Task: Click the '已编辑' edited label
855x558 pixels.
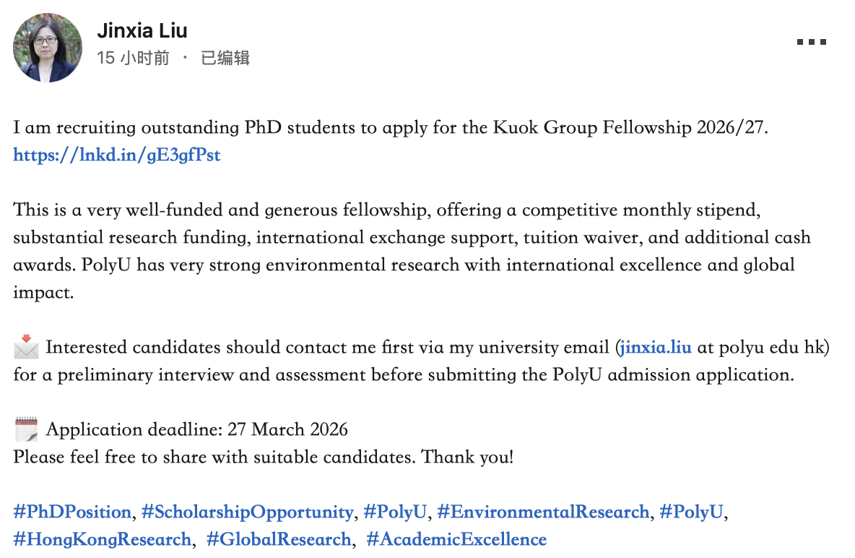Action: tap(225, 58)
